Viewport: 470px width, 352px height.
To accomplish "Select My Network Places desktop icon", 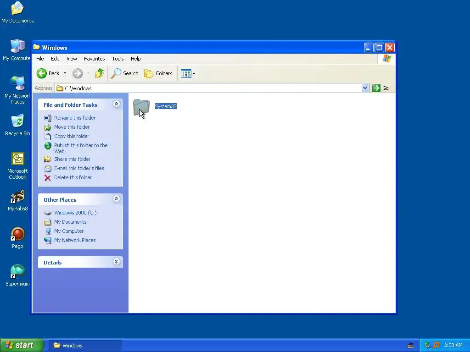I will point(17,90).
